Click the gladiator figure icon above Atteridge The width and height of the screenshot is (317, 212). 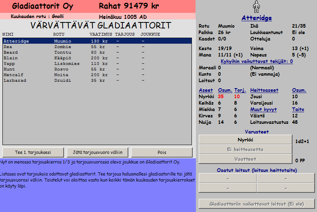256,7
